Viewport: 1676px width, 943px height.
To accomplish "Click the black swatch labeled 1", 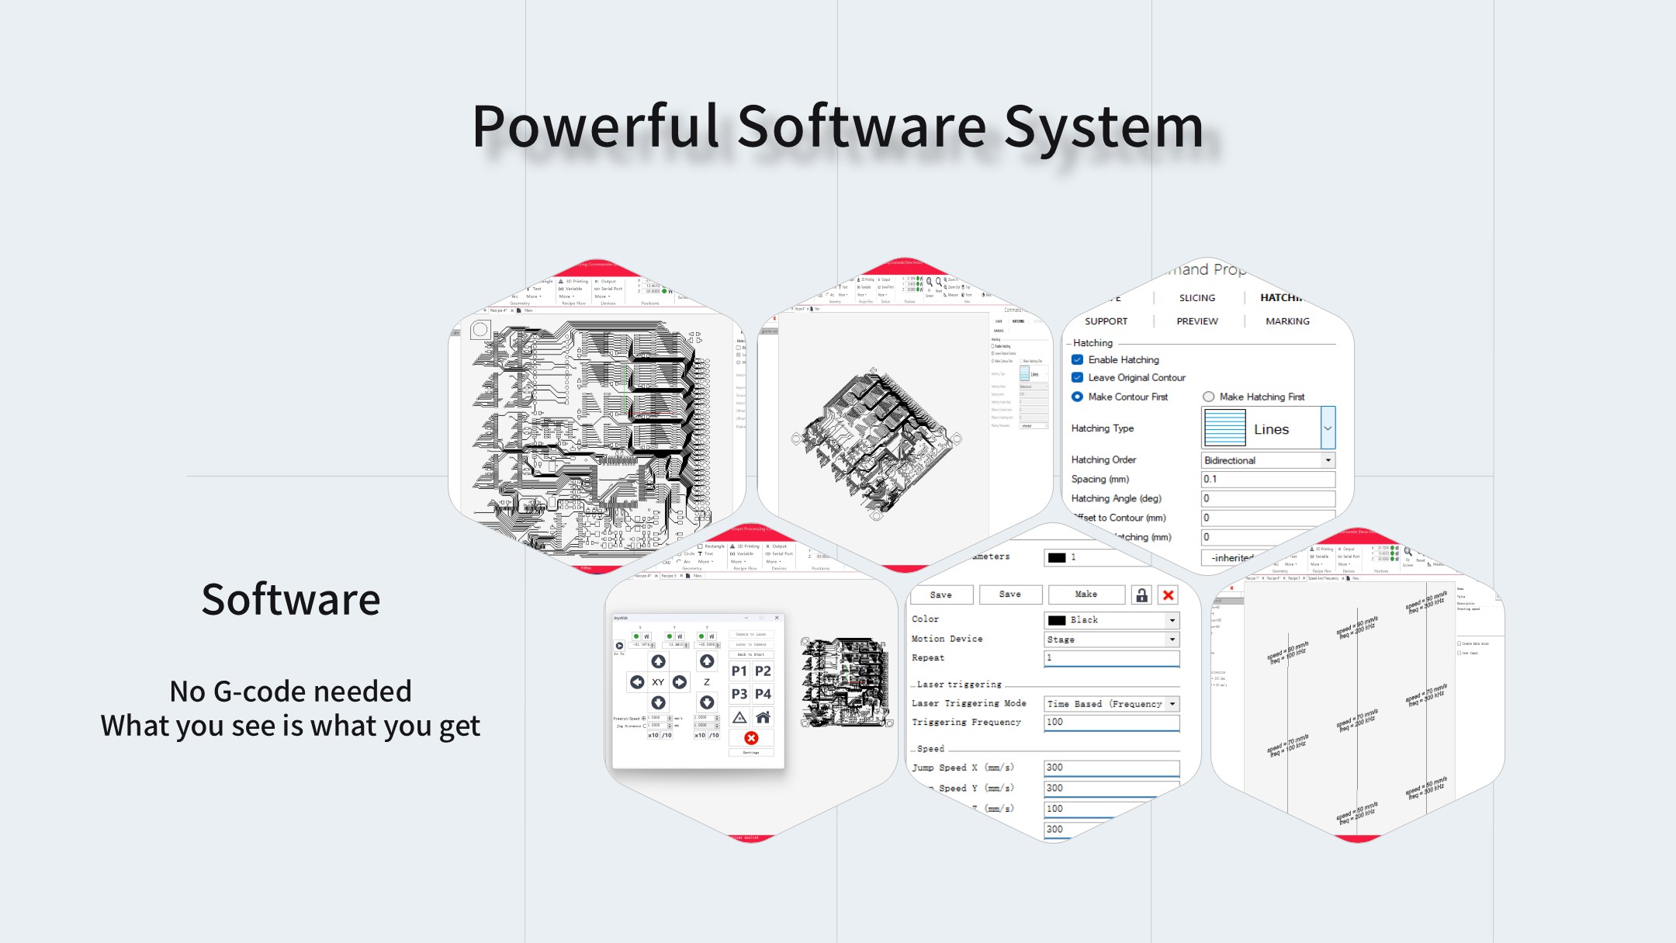I will (1056, 557).
